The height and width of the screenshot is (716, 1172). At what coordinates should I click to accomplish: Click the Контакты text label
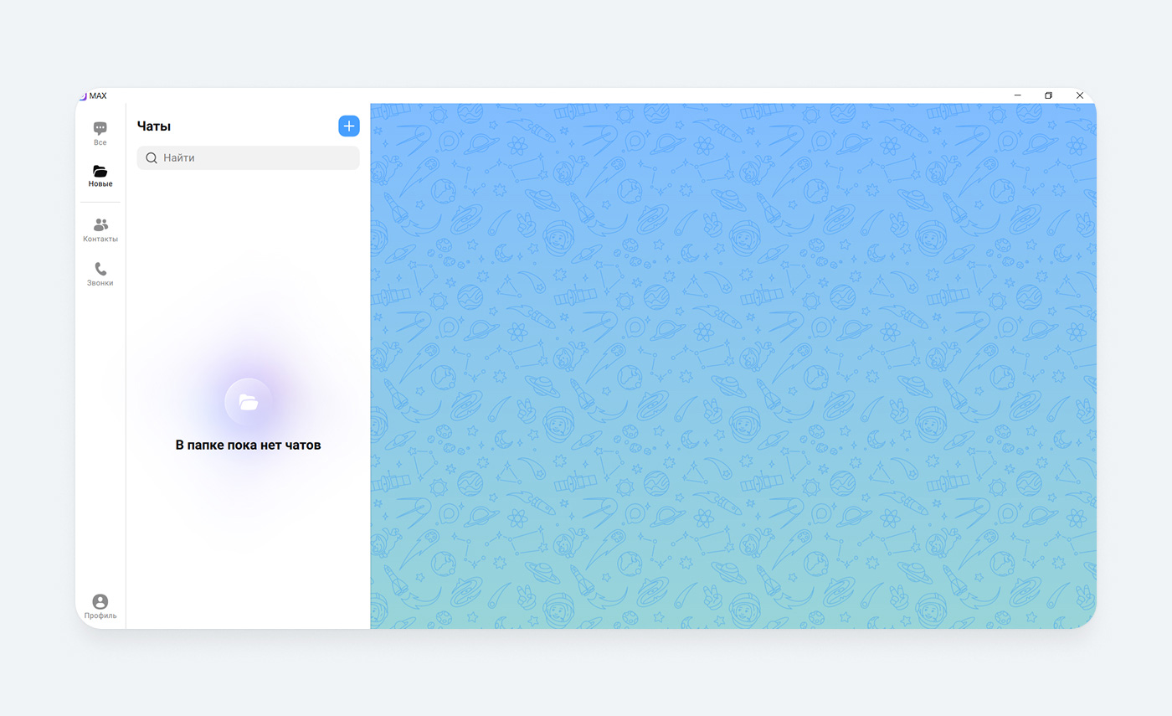100,240
